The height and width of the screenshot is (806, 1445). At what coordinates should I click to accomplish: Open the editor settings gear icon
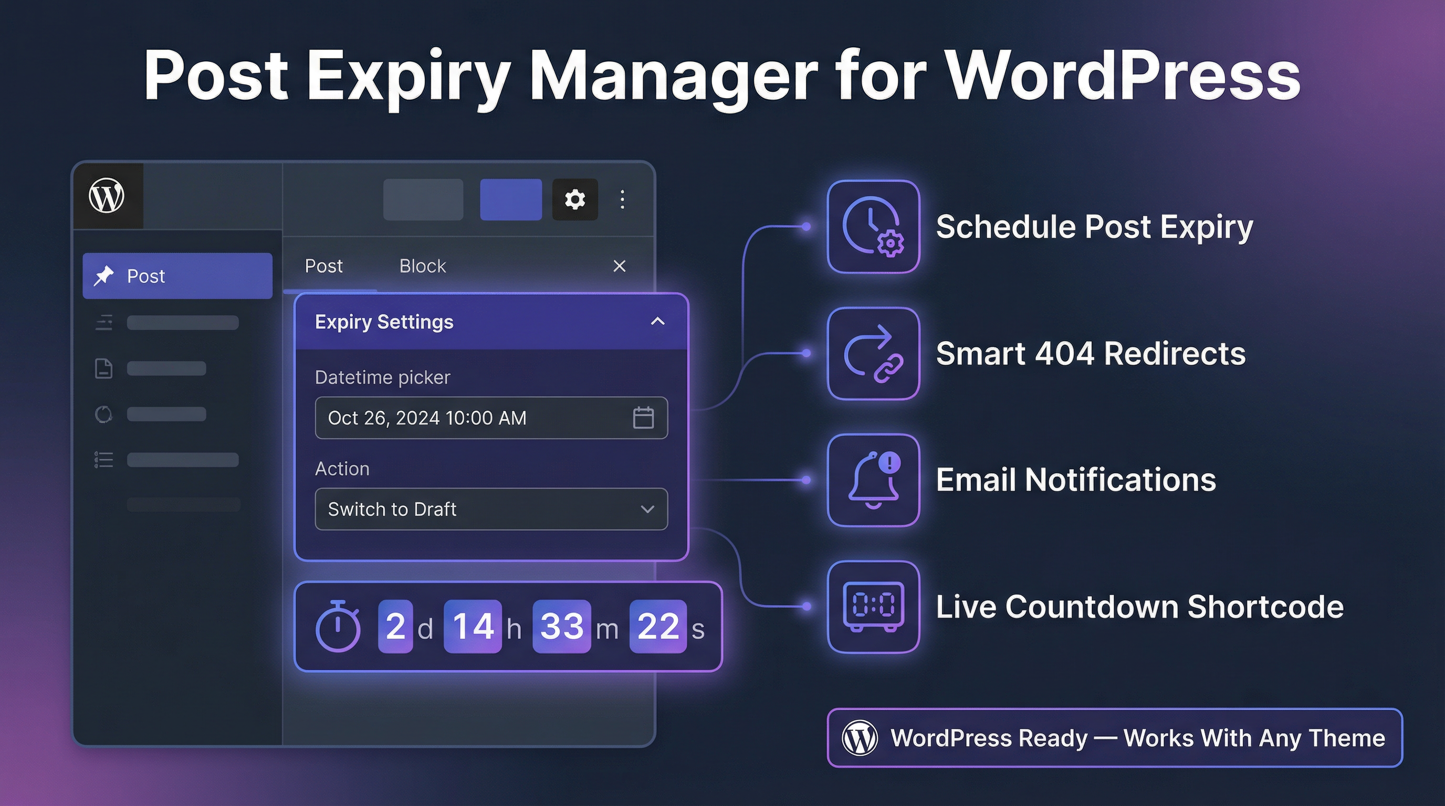(x=574, y=199)
